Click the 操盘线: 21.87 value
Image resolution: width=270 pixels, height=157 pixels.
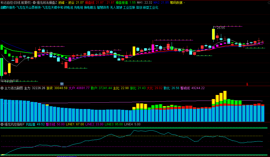click(94, 3)
